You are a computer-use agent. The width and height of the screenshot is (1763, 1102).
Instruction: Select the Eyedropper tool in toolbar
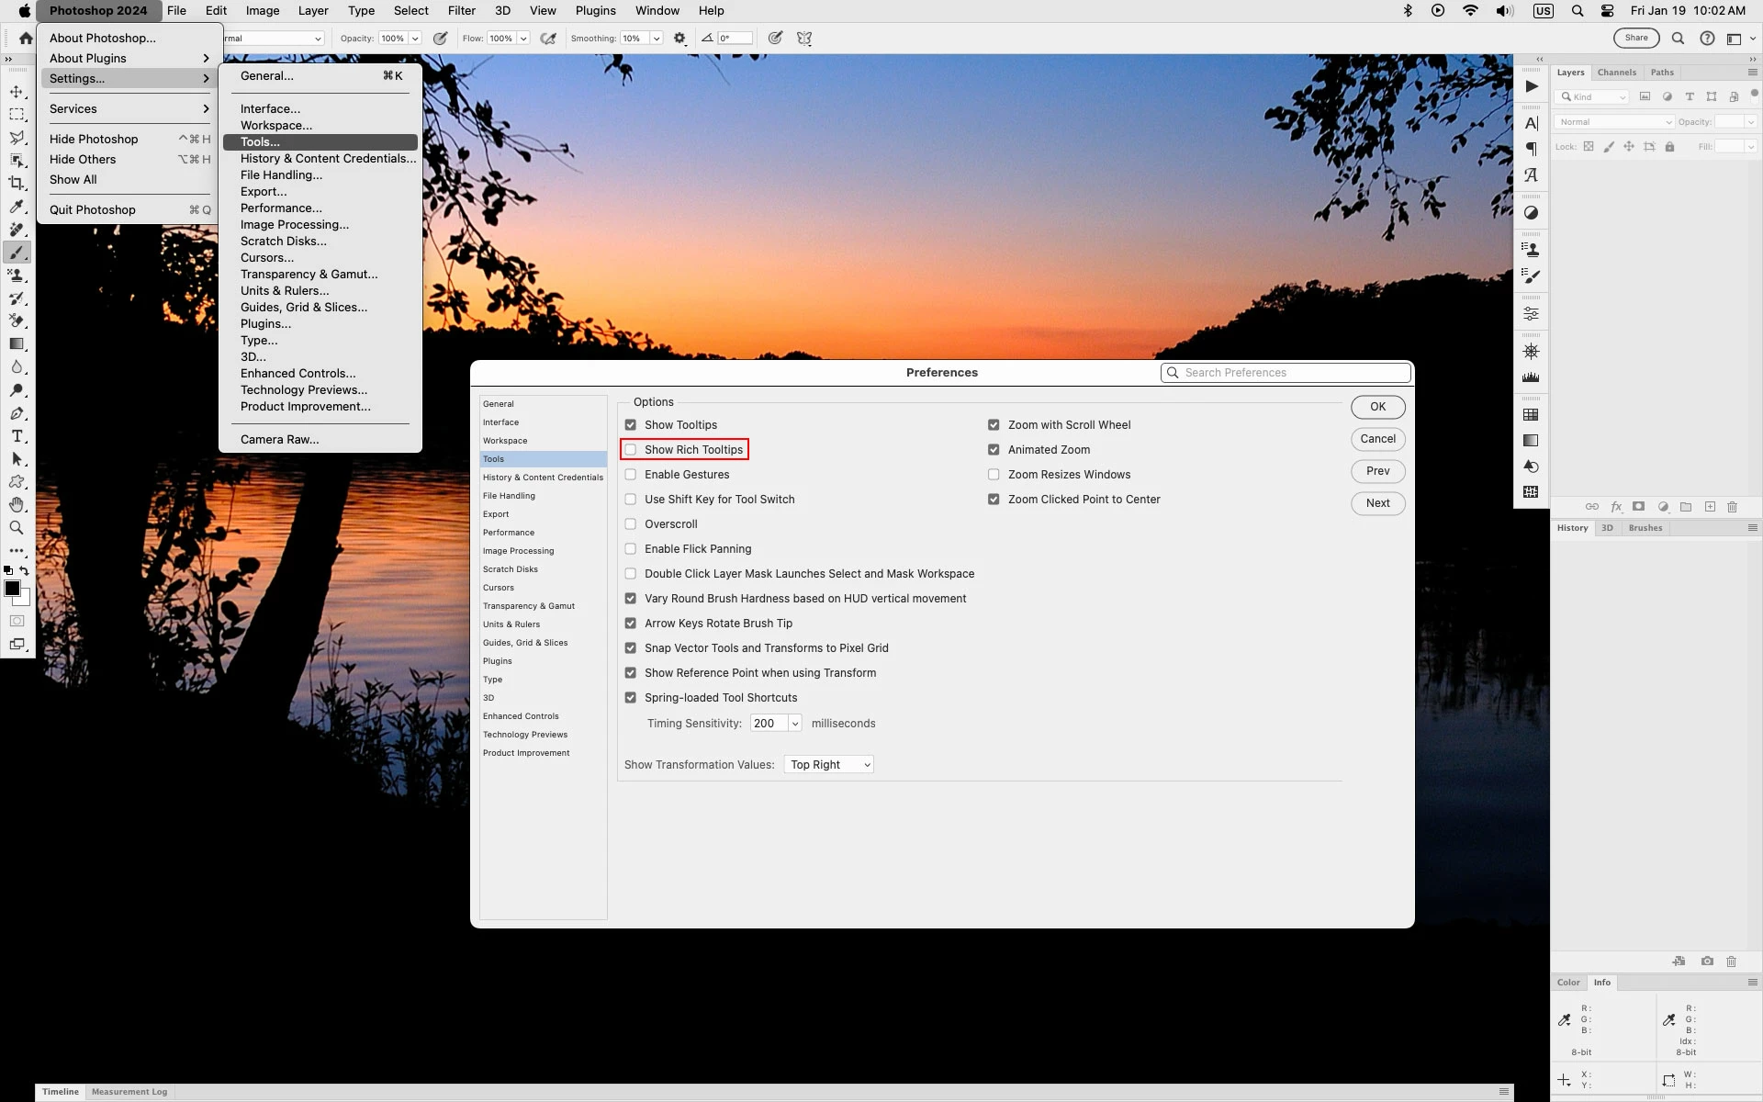(17, 207)
